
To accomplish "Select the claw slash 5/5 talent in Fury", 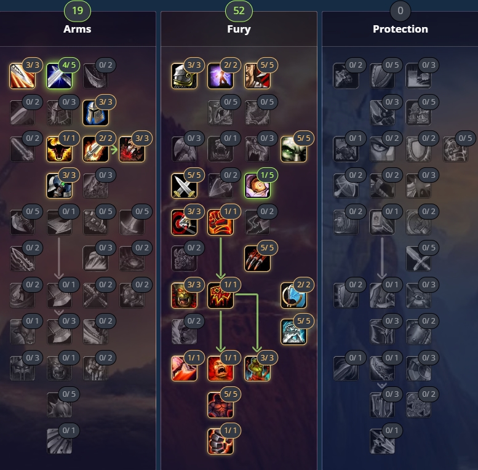I will (x=257, y=258).
